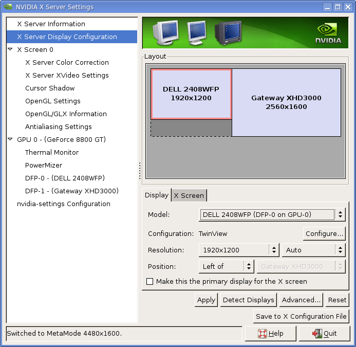The height and width of the screenshot is (347, 356).
Task: Click the NVIDIA title bar icon
Action: [8, 7]
